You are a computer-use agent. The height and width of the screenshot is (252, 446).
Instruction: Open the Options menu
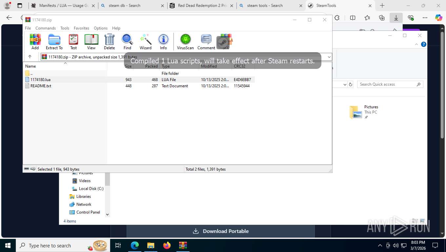pyautogui.click(x=101, y=28)
